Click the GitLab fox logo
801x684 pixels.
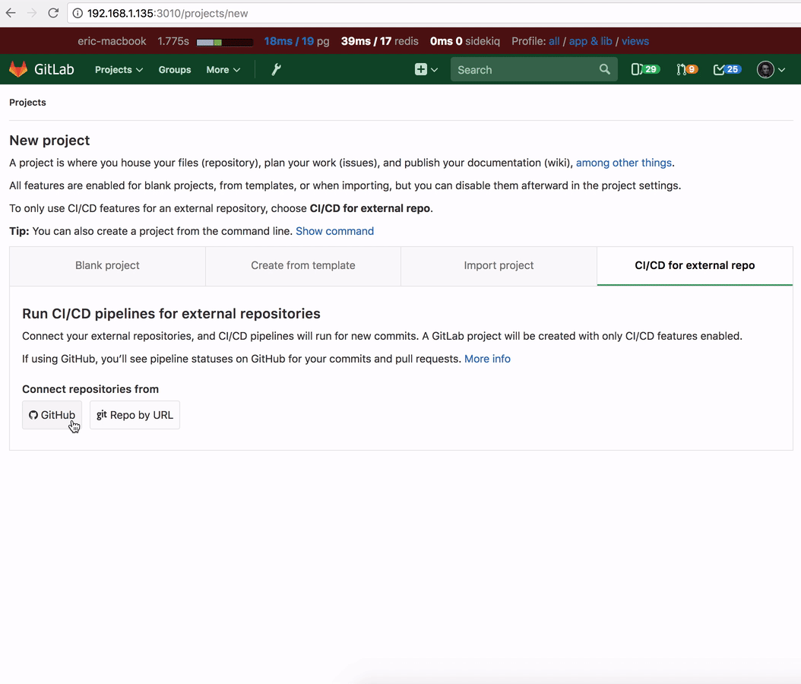coord(18,69)
